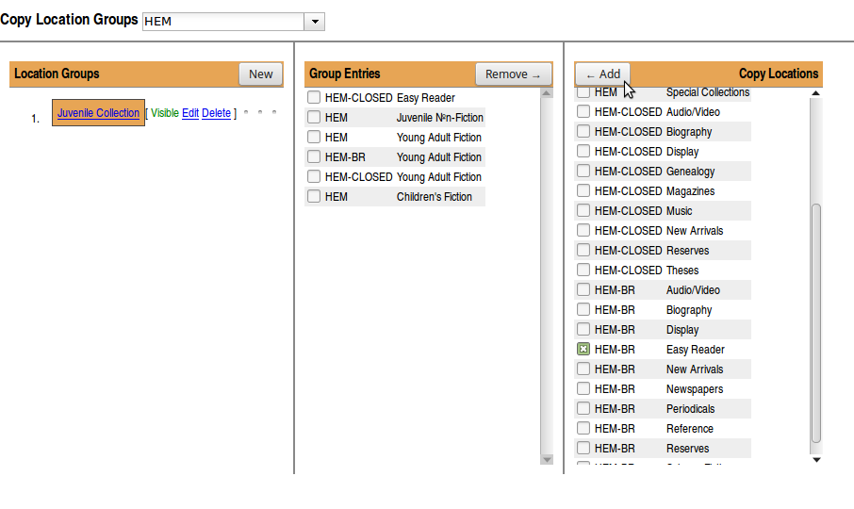This screenshot has height=509, width=854.
Task: Check HEM-CLOSED Genealogy copy location
Action: pos(583,171)
